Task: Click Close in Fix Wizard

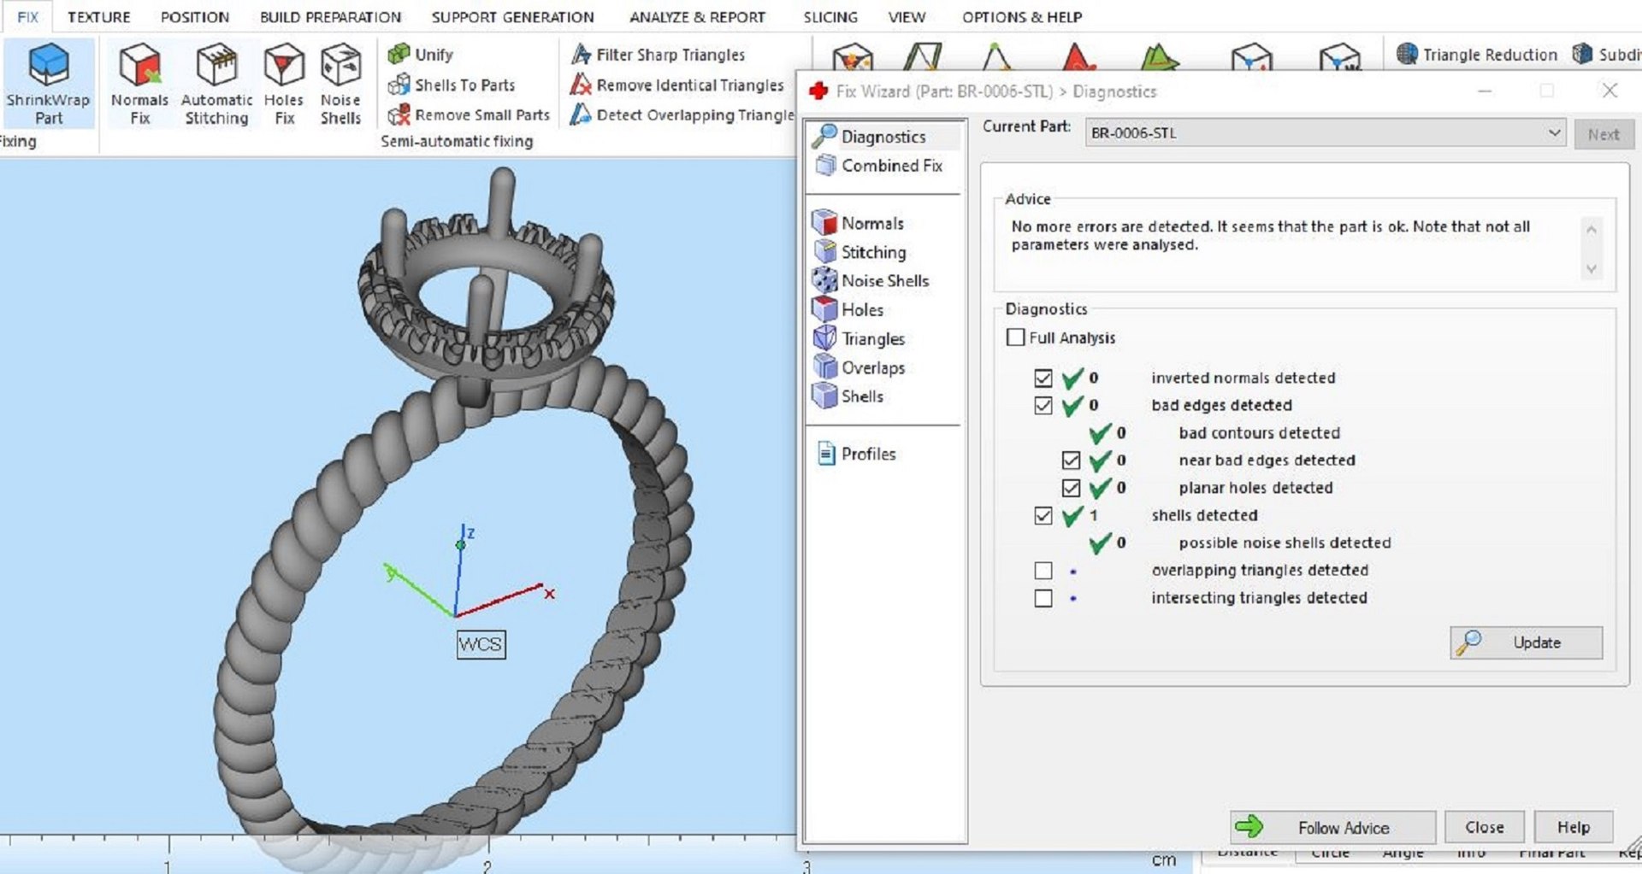Action: point(1484,827)
